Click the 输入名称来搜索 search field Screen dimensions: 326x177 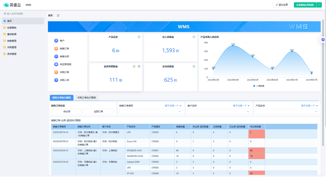(x=23, y=14)
